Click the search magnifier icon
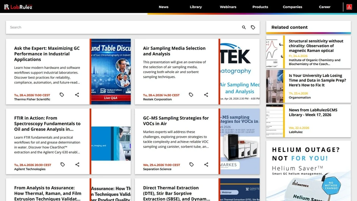Image resolution: width=357 pixels, height=201 pixels. 244,27
